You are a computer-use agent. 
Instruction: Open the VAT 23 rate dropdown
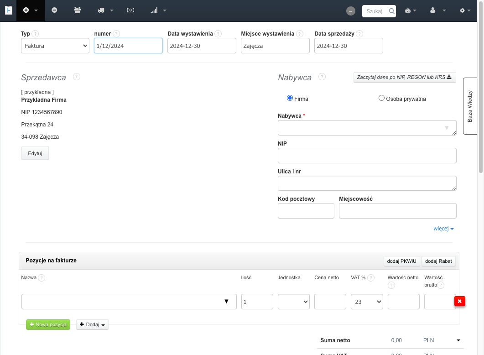click(x=367, y=302)
